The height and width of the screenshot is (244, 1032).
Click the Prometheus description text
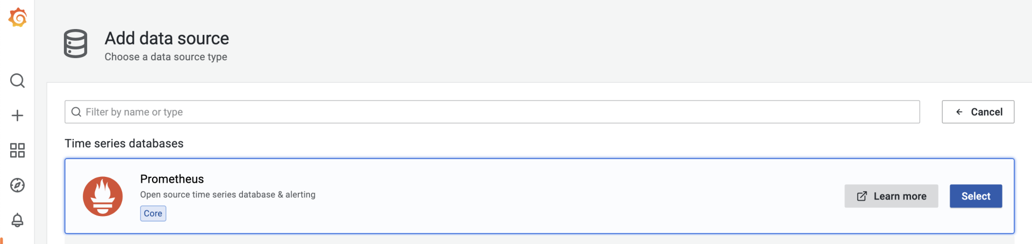click(x=228, y=195)
